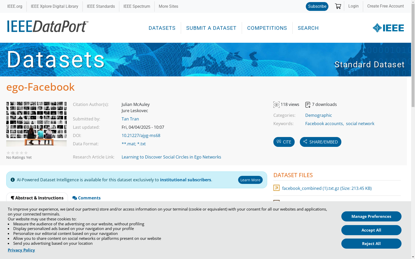This screenshot has height=259, width=415.
Task: Visit the IEEE.org link
Action: coord(15,6)
